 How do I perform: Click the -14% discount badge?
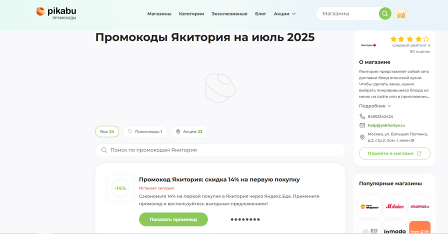[x=120, y=188]
